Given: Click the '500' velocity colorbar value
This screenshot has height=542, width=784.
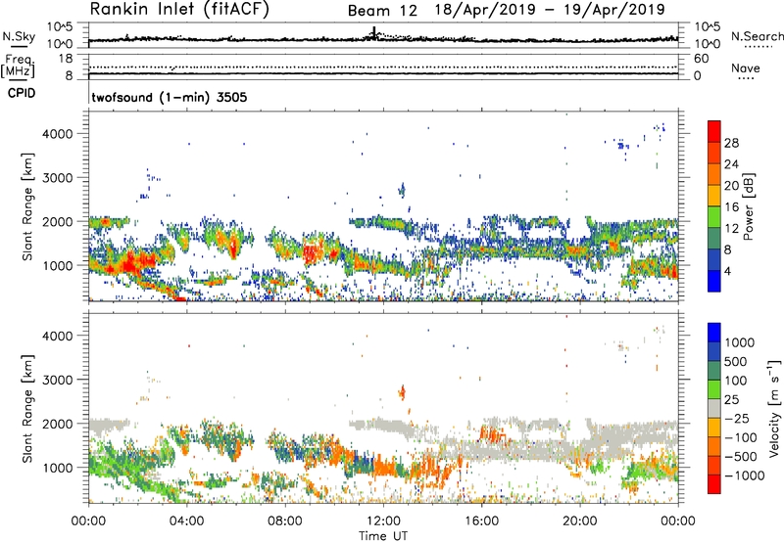Looking at the screenshot, I should tap(736, 362).
